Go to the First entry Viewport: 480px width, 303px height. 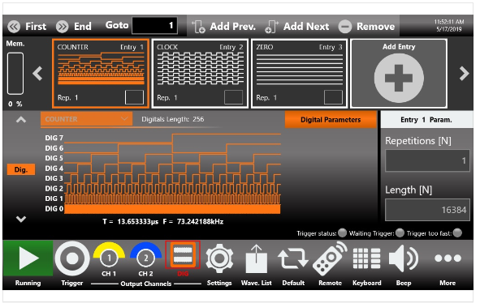tap(27, 26)
